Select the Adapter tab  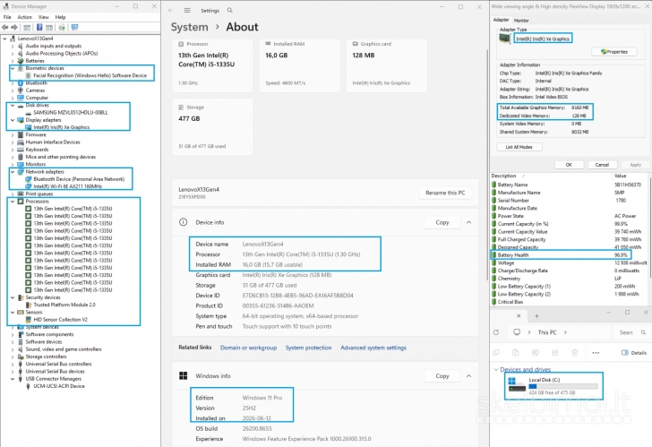point(501,20)
